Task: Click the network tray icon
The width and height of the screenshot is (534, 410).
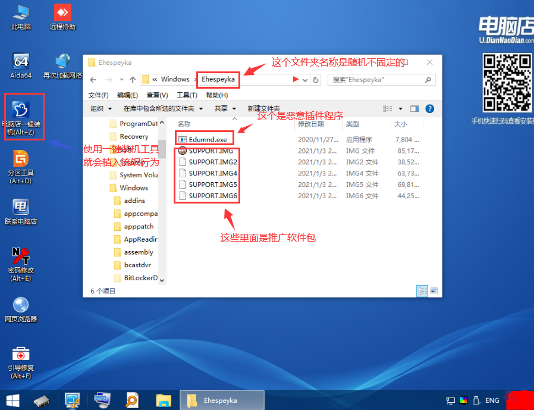Action: (x=451, y=400)
